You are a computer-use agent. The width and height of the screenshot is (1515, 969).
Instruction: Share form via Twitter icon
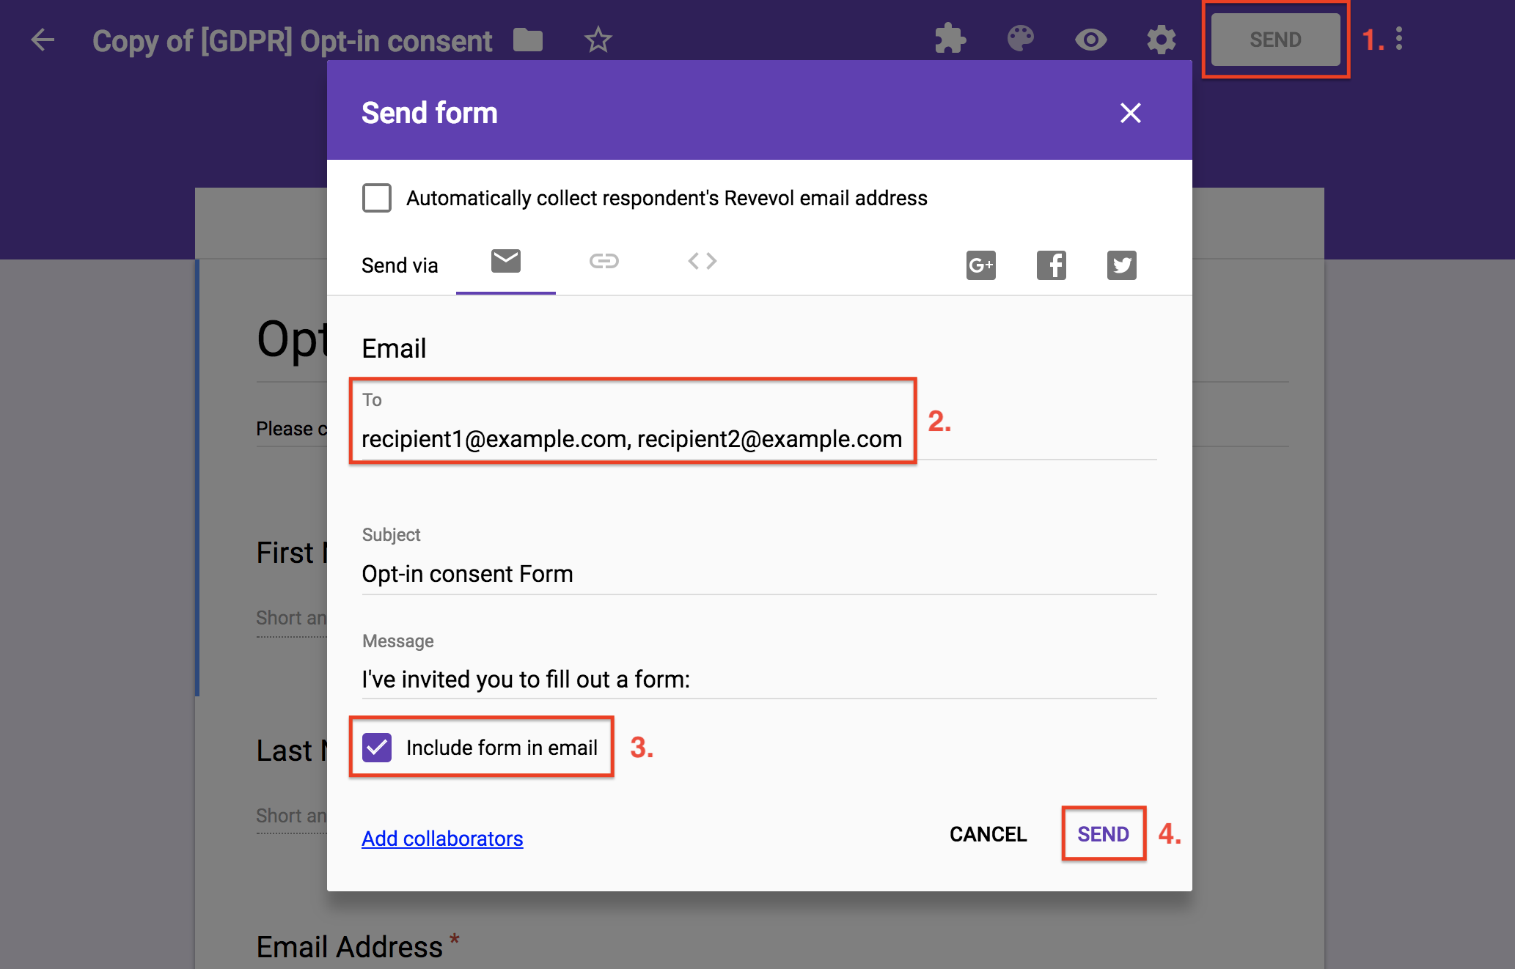1121,265
